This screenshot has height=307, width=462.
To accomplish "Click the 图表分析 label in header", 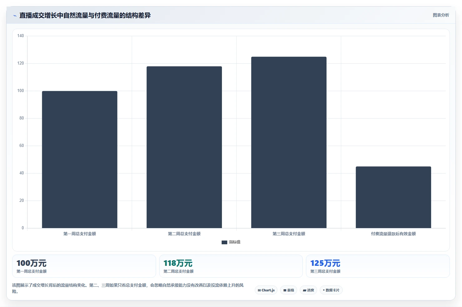I will [441, 15].
